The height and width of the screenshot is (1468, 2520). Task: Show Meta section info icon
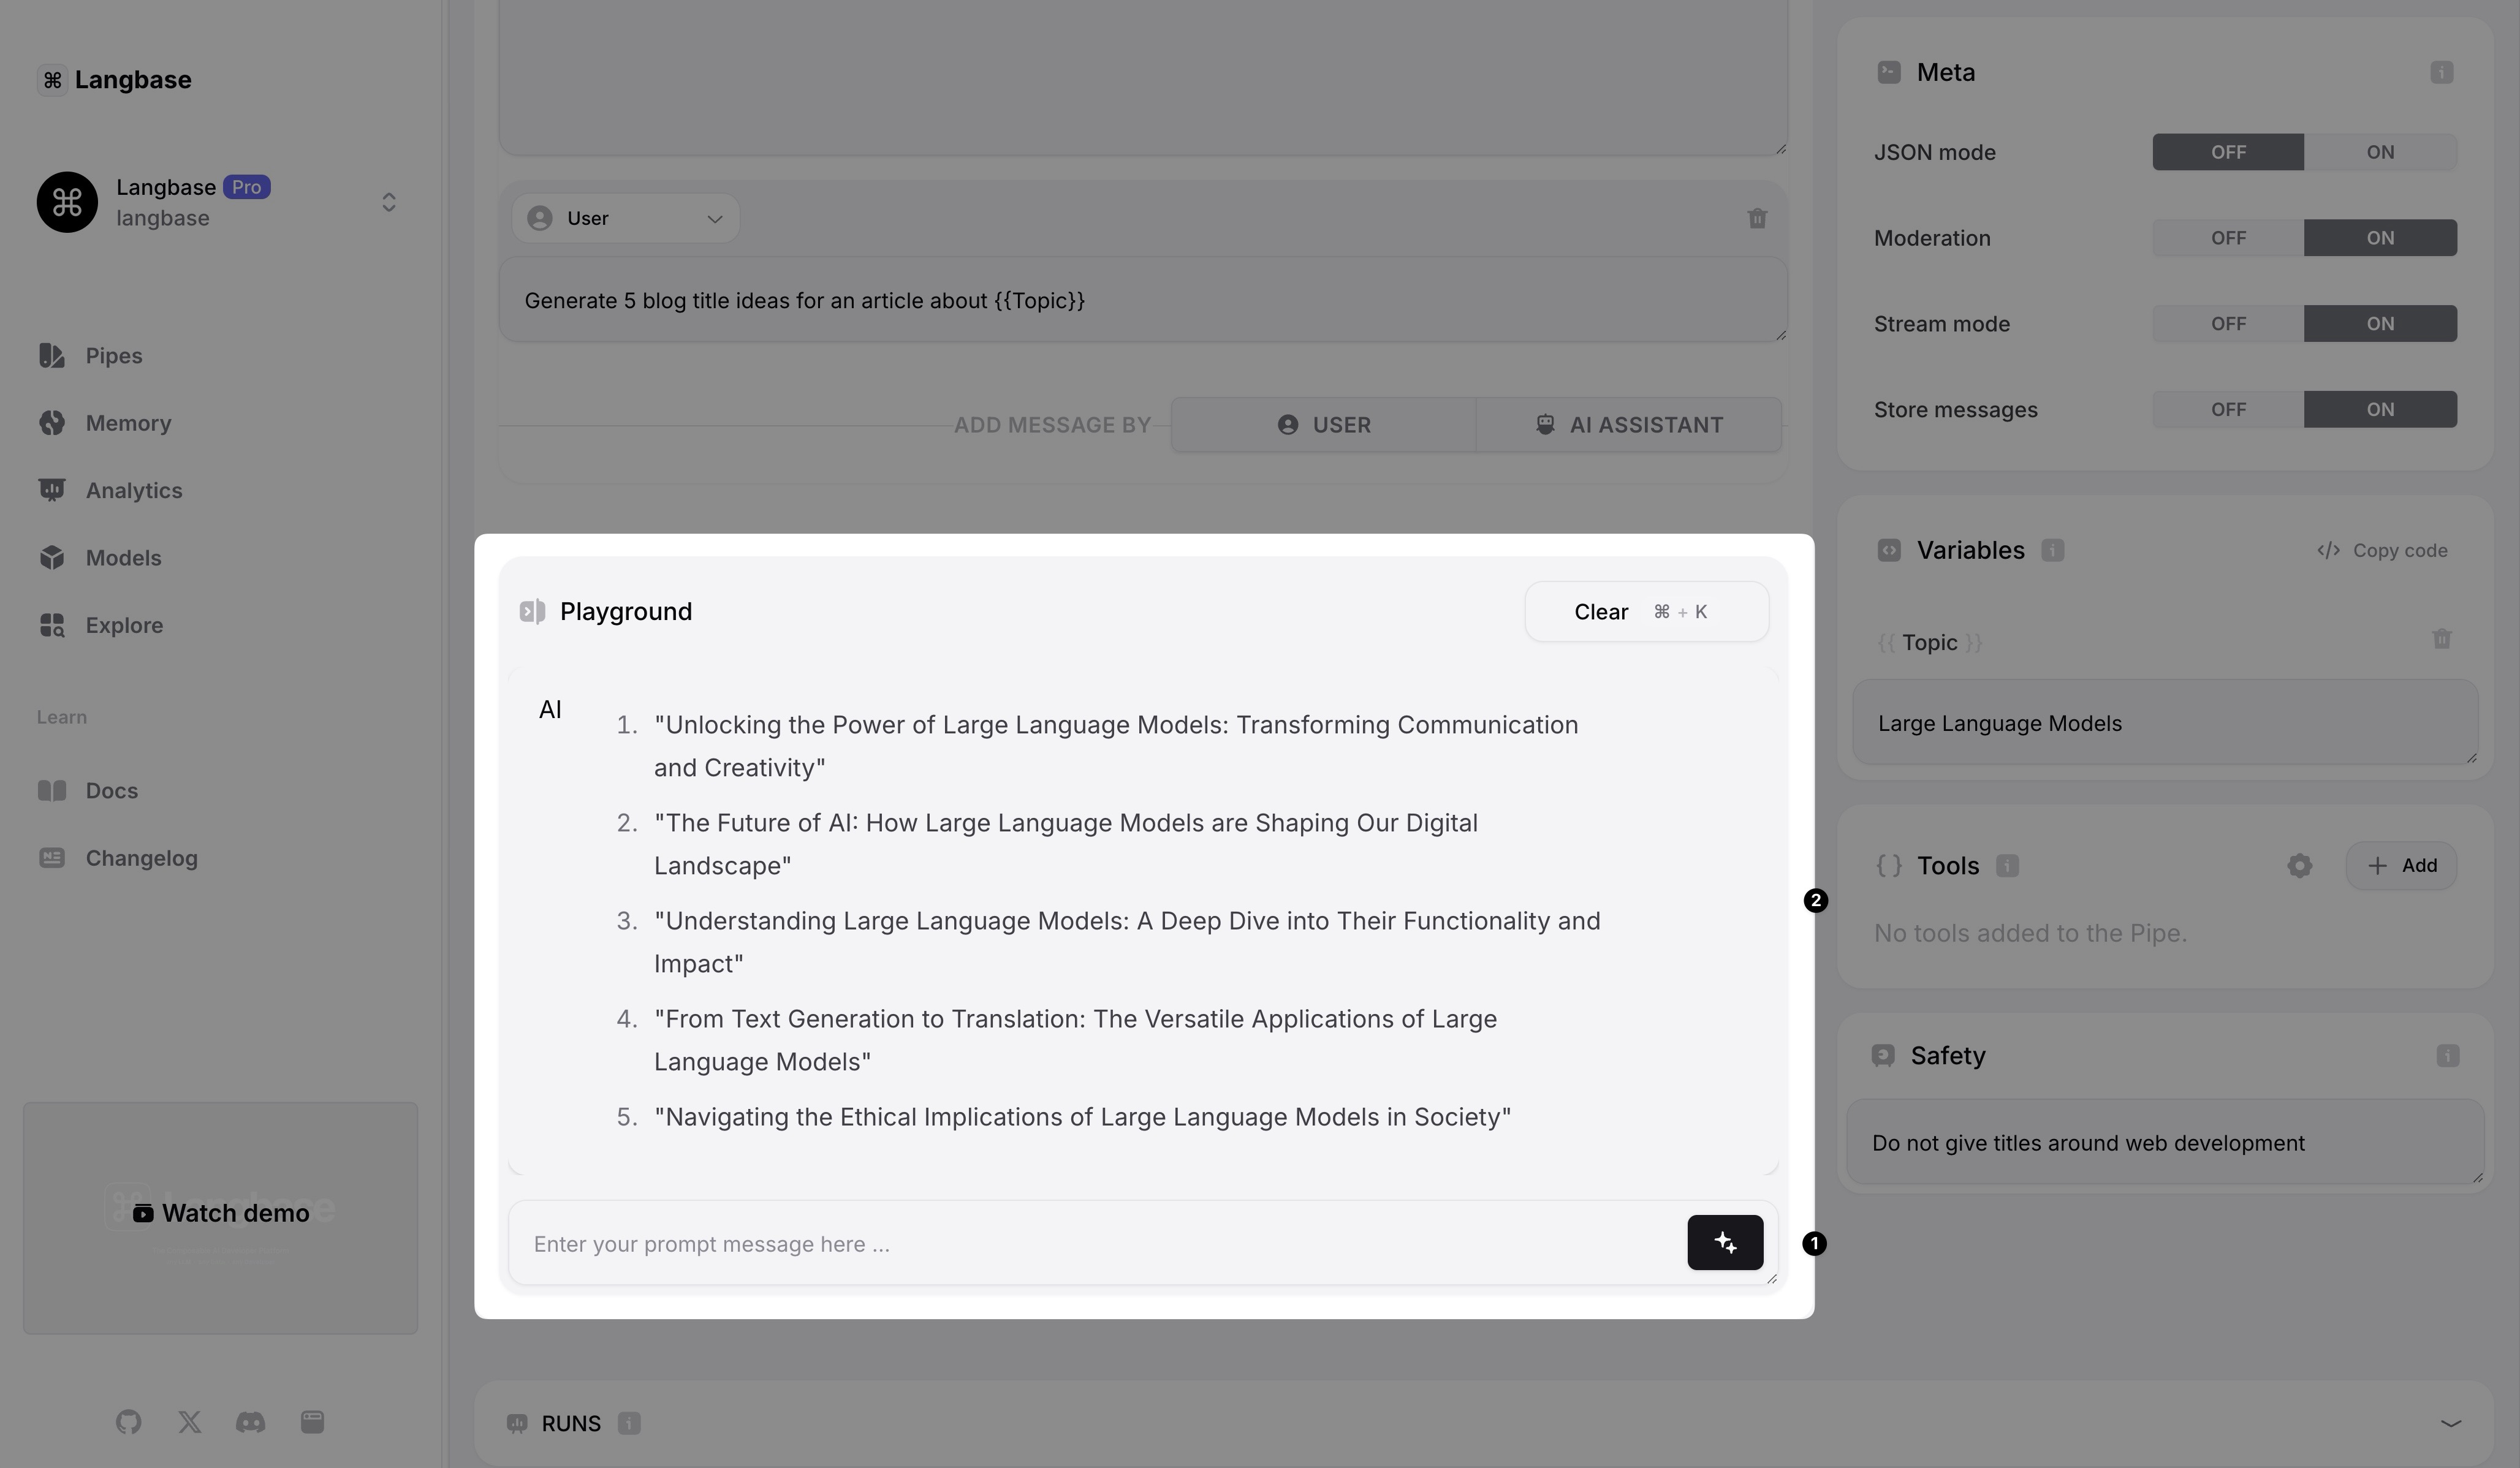(2441, 72)
